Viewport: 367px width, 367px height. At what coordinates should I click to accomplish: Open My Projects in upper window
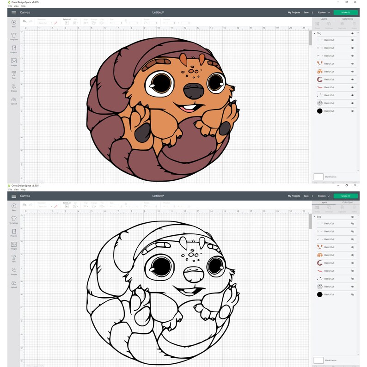(x=294, y=12)
